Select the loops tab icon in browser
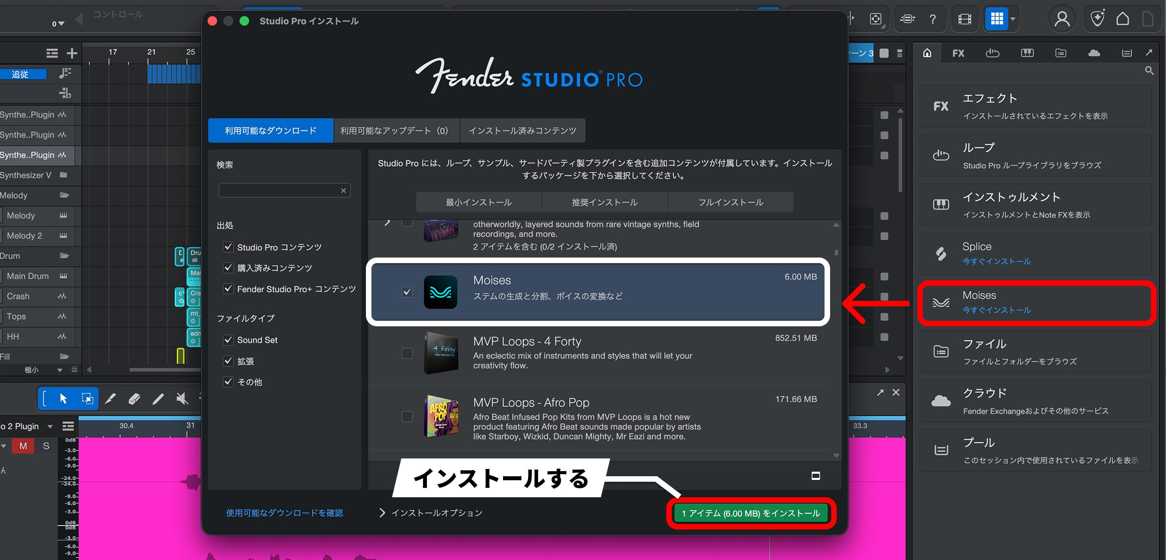The width and height of the screenshot is (1166, 560). coord(993,53)
